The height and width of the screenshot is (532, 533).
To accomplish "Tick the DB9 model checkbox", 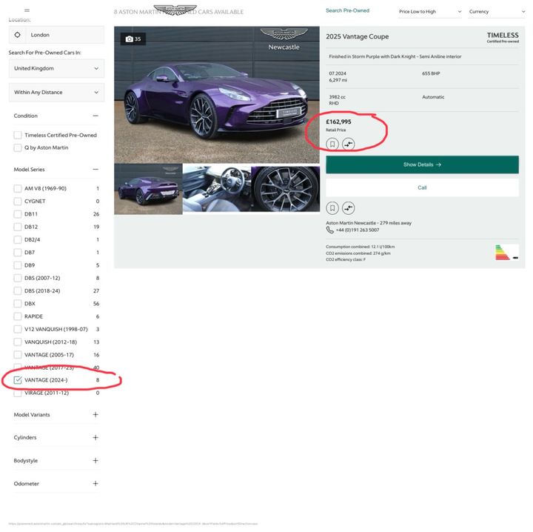I will click(x=18, y=265).
